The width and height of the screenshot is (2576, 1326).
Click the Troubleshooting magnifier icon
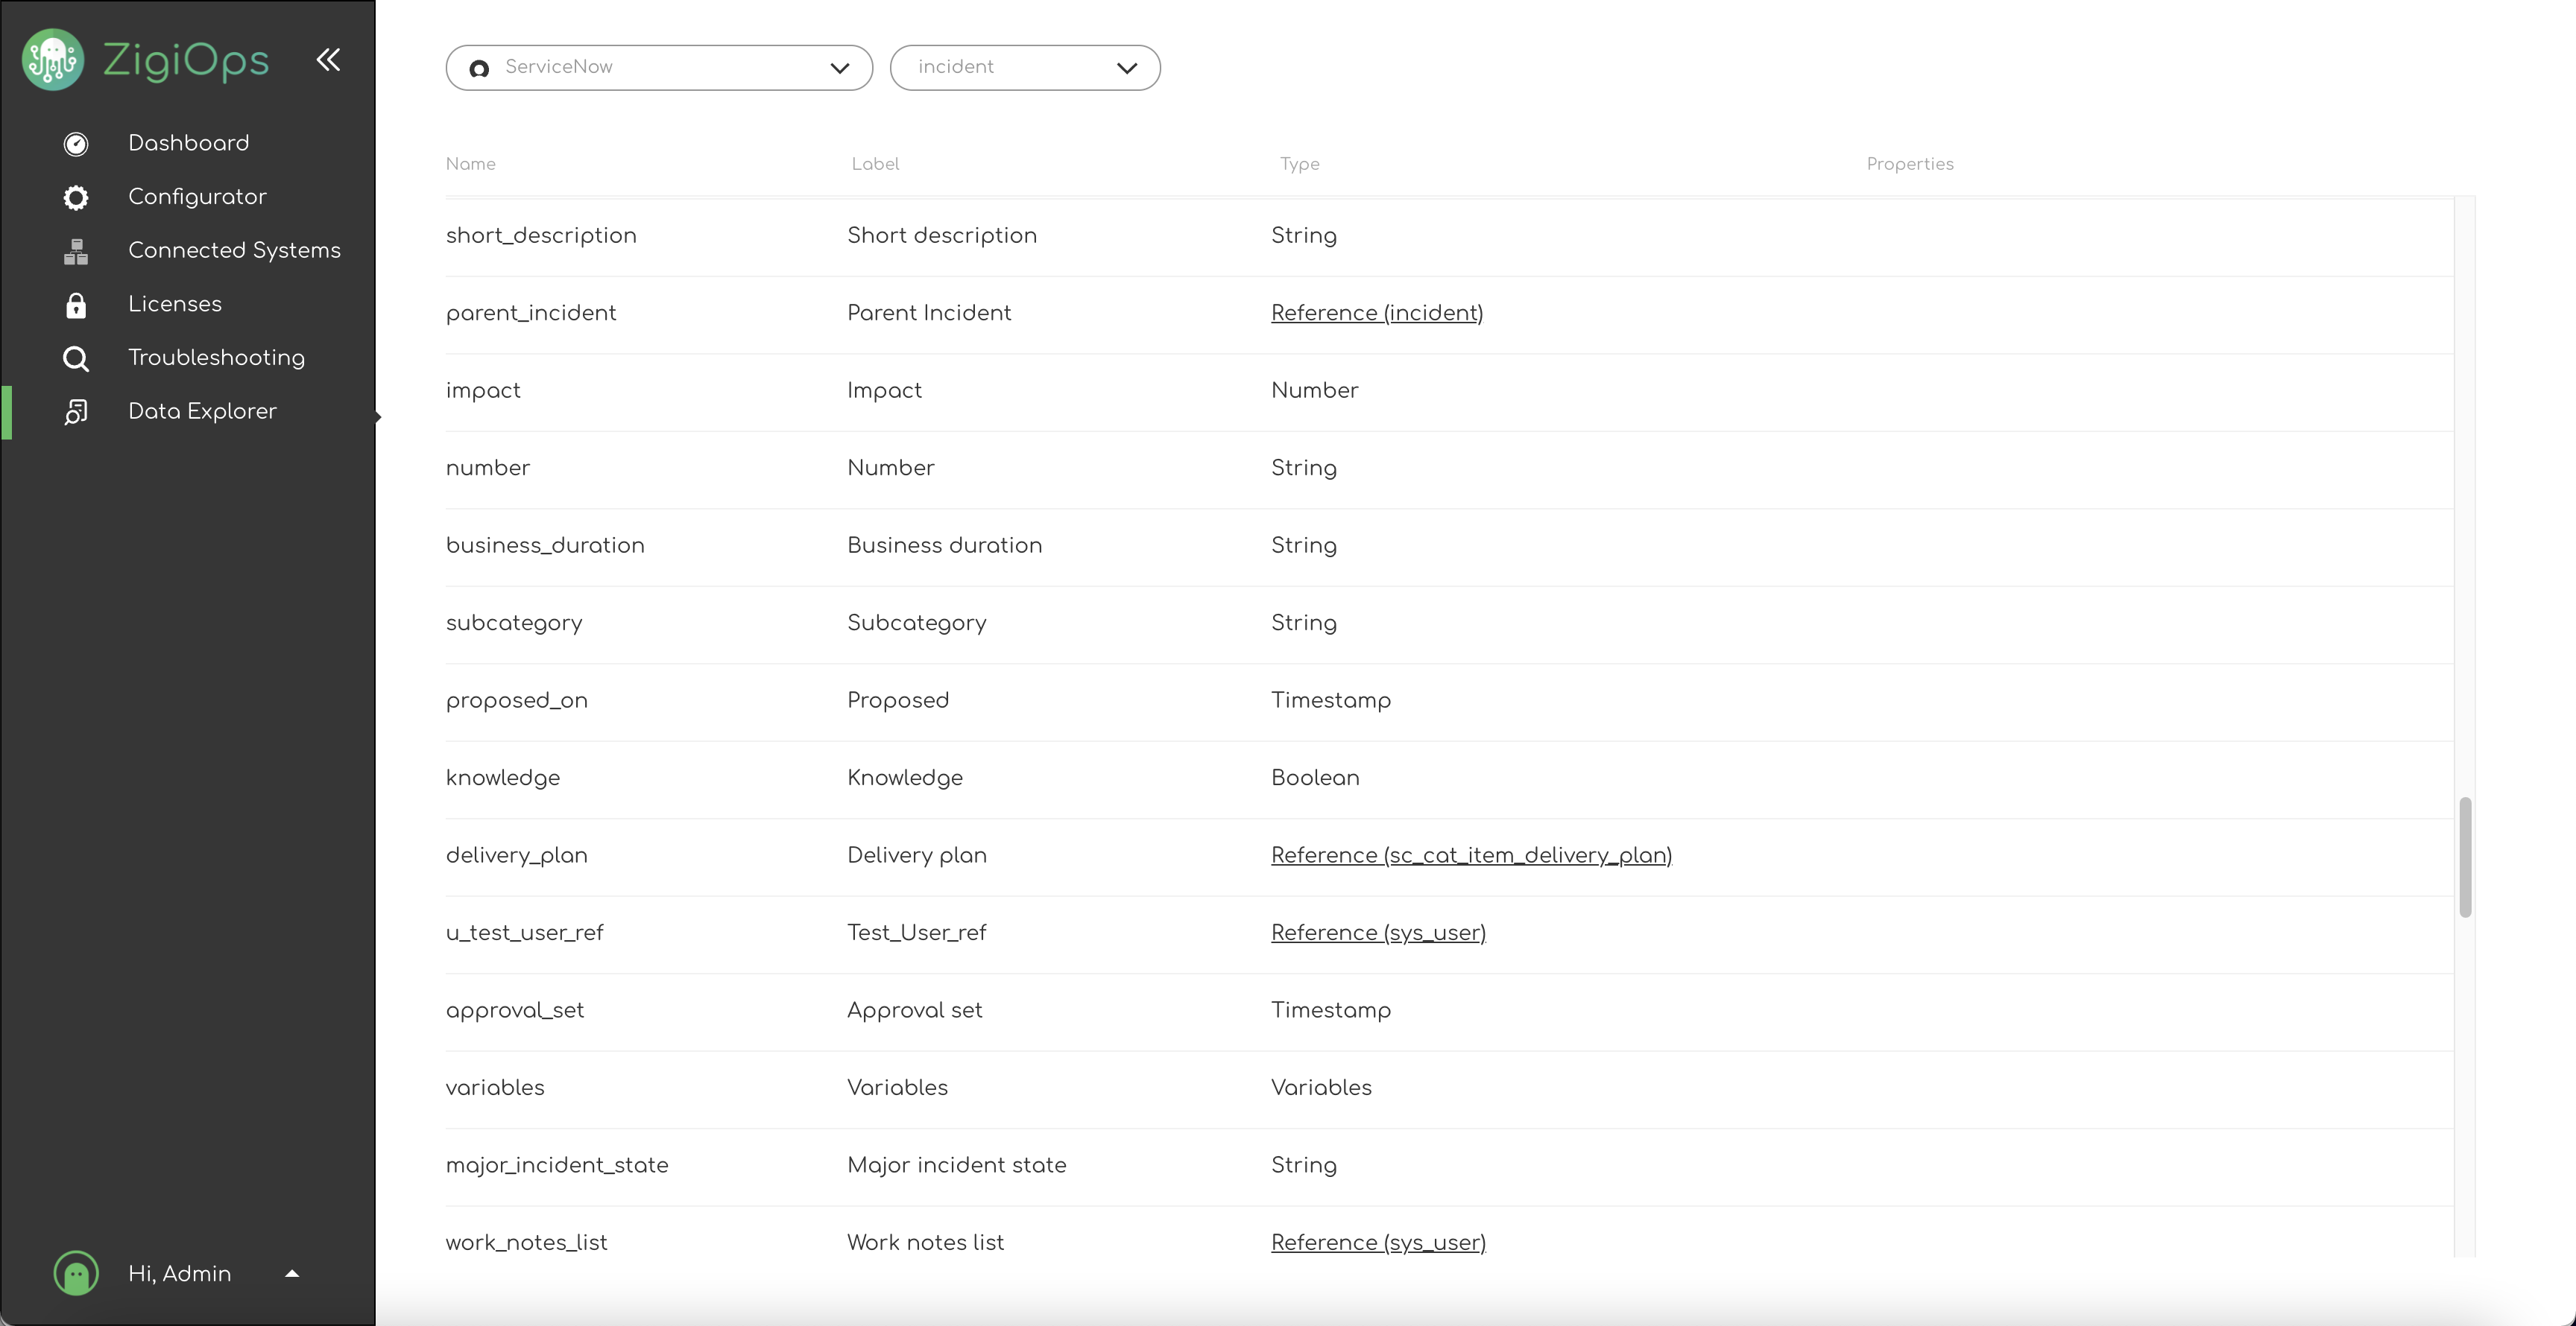[x=76, y=359]
